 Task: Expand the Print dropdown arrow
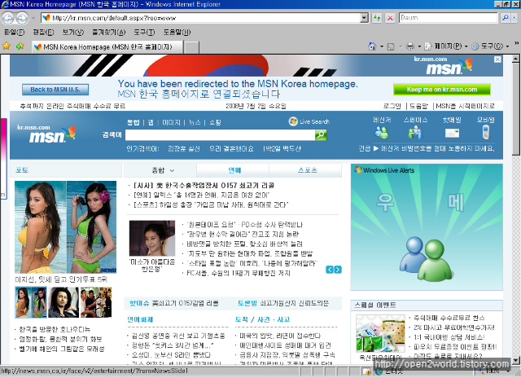(419, 46)
